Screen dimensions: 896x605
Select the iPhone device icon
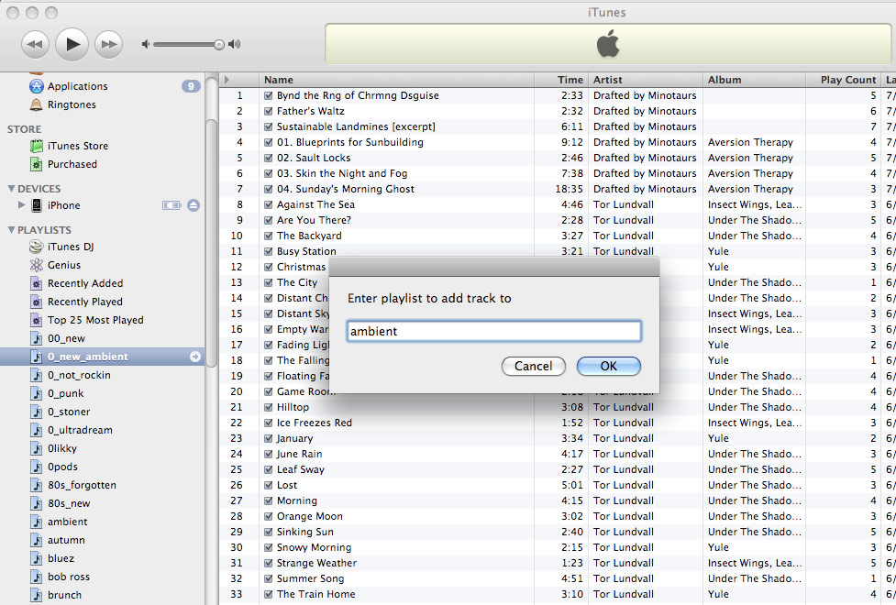[37, 205]
